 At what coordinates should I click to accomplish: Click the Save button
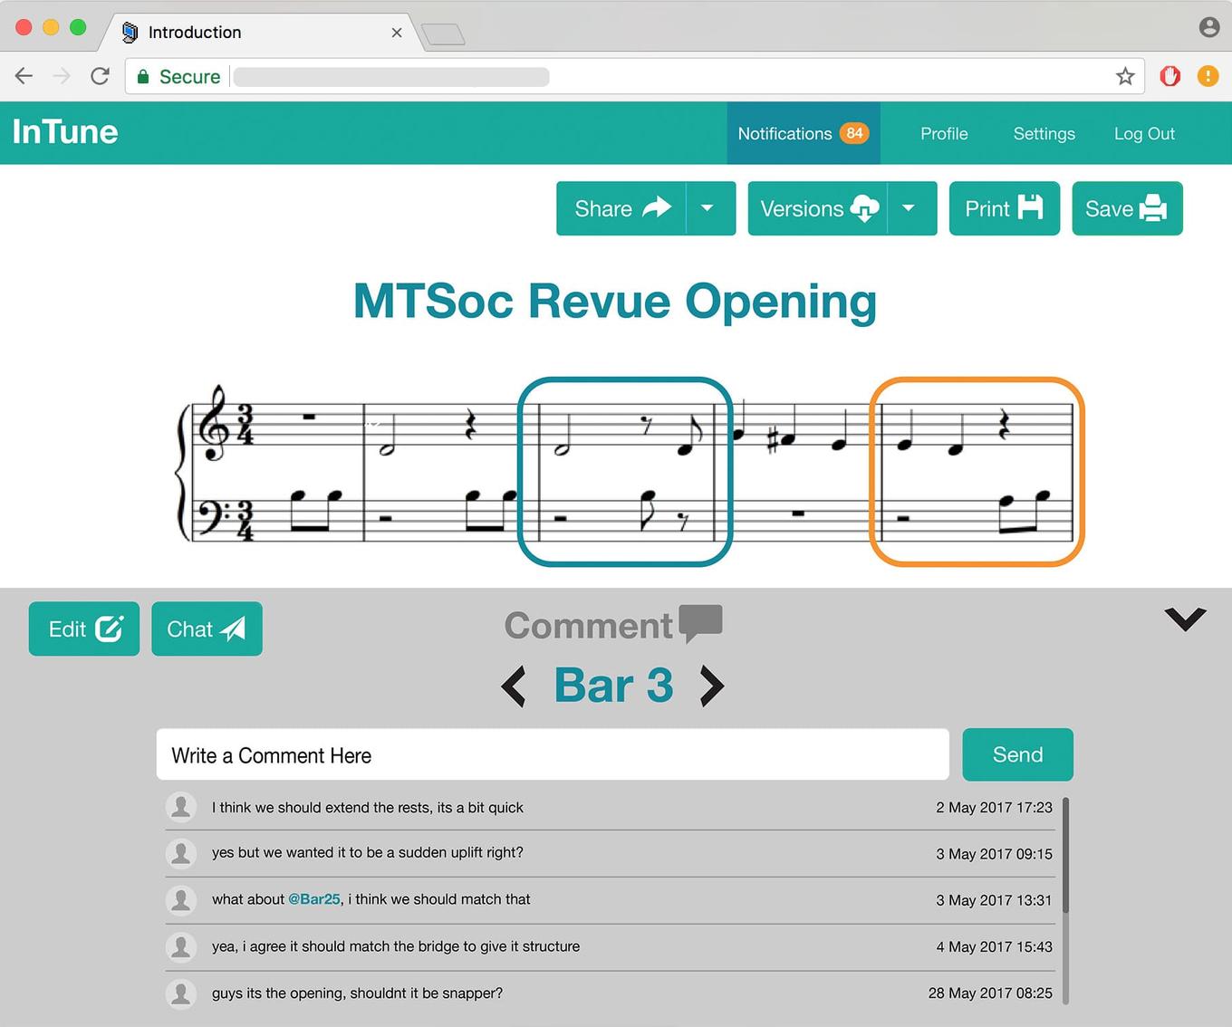pyautogui.click(x=1126, y=209)
